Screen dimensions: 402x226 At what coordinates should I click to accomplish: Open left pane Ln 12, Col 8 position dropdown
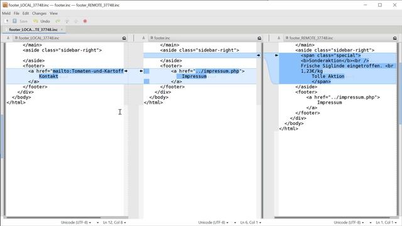coord(114,222)
